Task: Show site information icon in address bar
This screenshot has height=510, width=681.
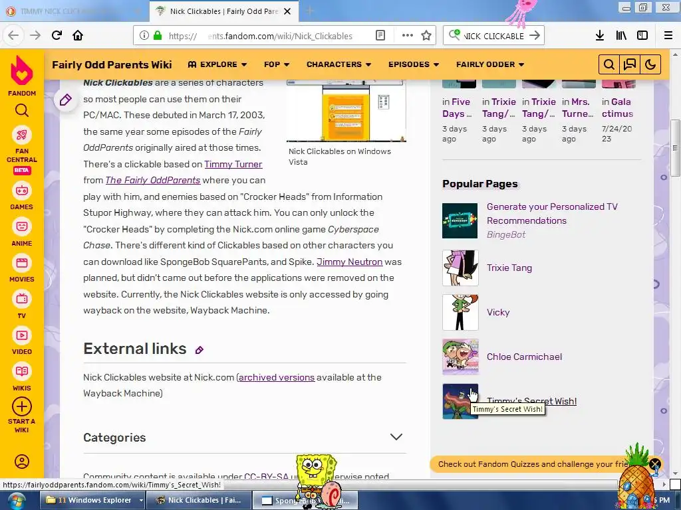Action: pos(144,36)
